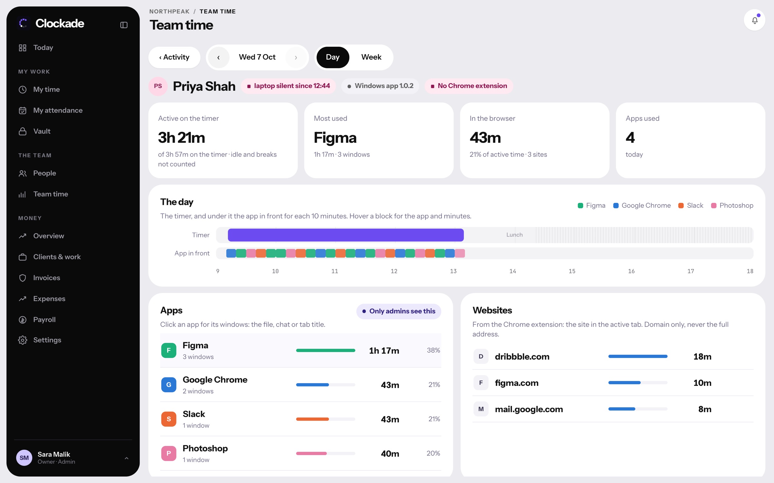774x483 pixels.
Task: Click the Photoshop legend swatch
Action: pos(714,205)
